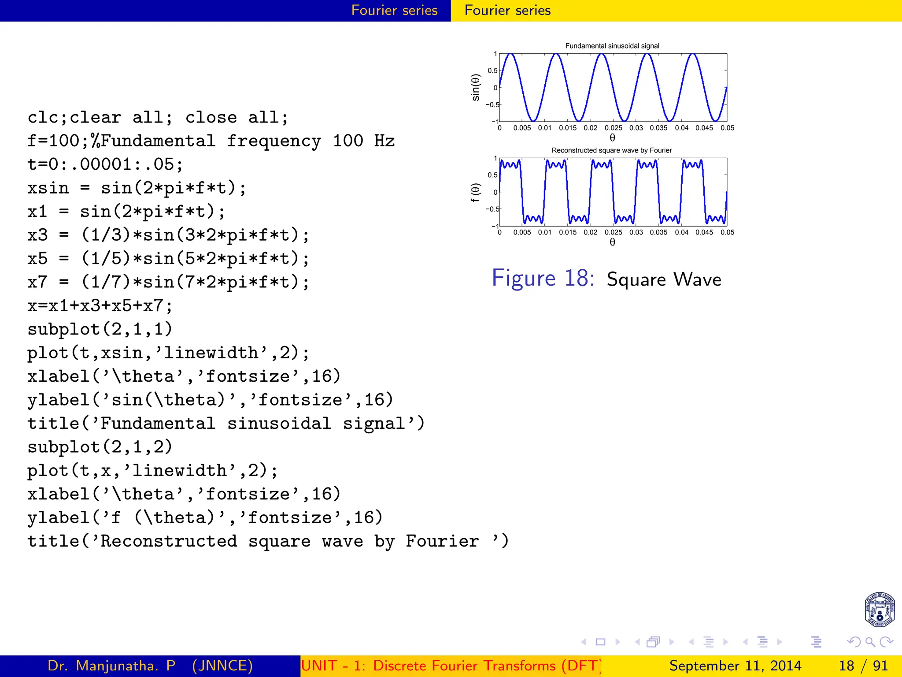
Task: Click the subsection lines icon
Action: click(709, 642)
